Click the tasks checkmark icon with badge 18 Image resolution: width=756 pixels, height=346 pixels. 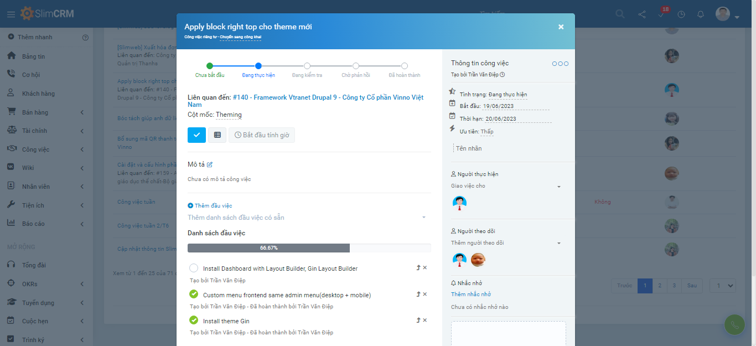click(661, 14)
